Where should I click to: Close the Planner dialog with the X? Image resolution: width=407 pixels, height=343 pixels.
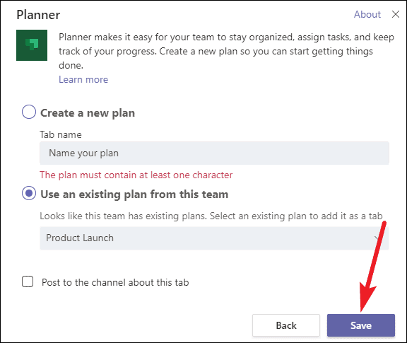pos(395,14)
